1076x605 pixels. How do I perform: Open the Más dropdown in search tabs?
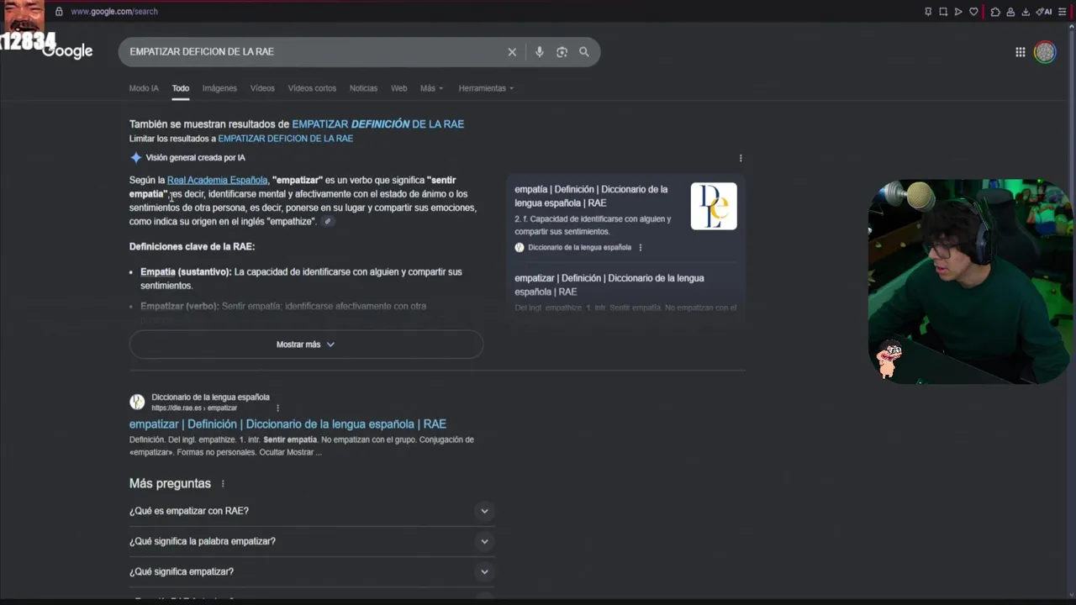(x=431, y=88)
